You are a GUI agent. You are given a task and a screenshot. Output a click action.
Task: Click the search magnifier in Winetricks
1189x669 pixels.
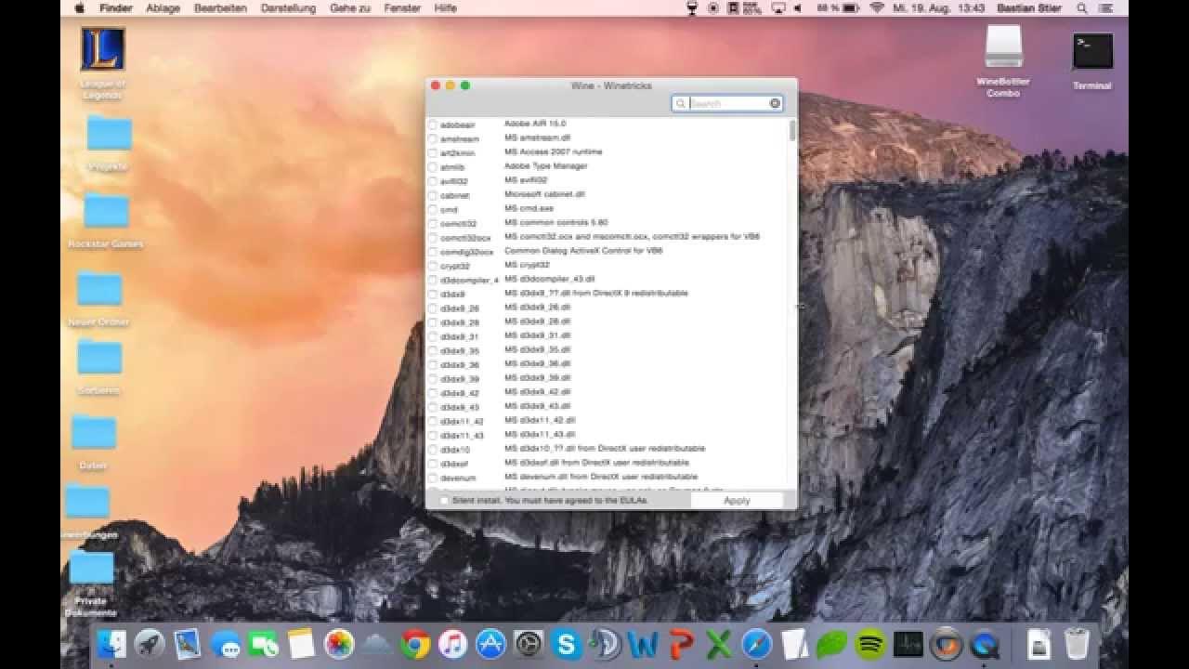681,103
